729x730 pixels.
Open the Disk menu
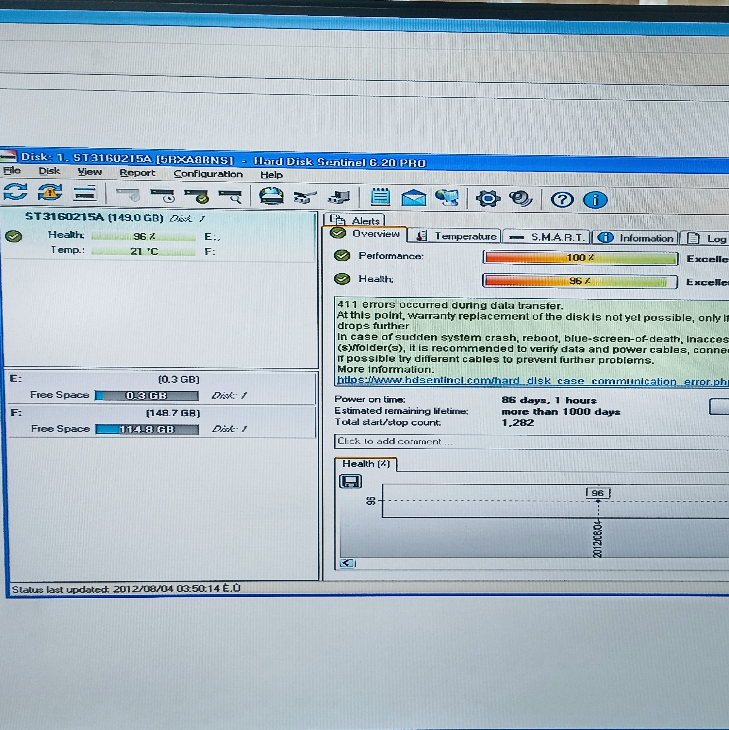(x=49, y=171)
